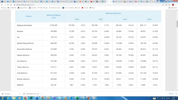Close the downloads bar
The height and width of the screenshot is (100, 178).
click(x=176, y=94)
